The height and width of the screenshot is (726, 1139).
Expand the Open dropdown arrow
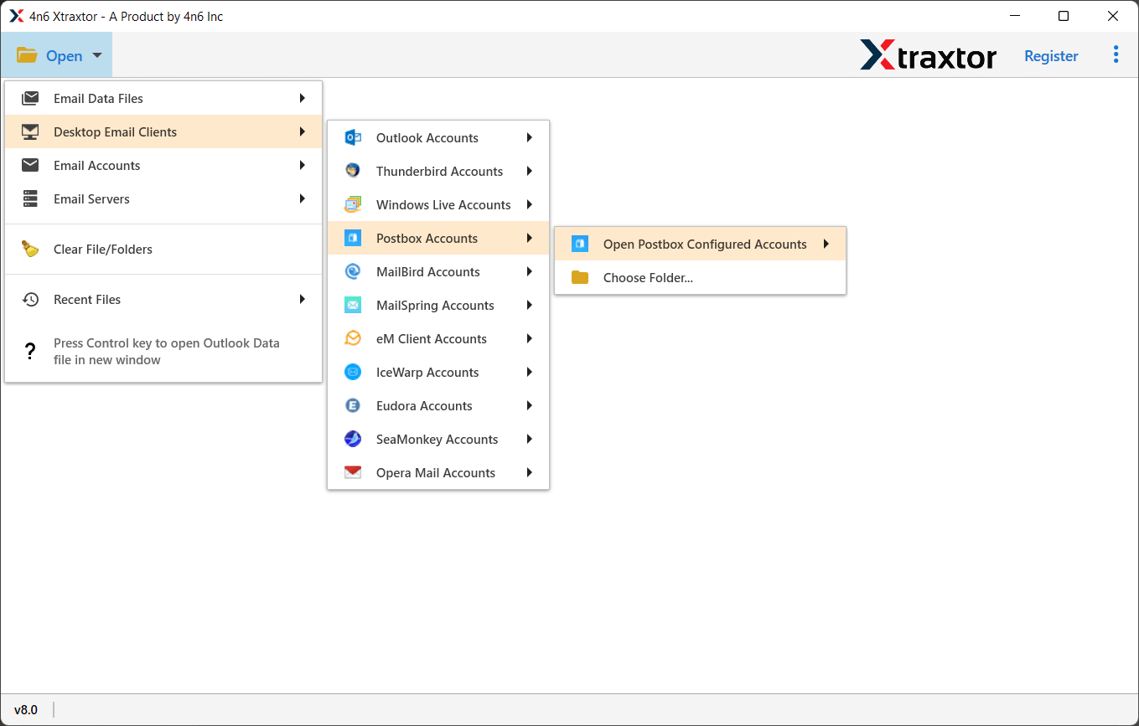pos(97,56)
